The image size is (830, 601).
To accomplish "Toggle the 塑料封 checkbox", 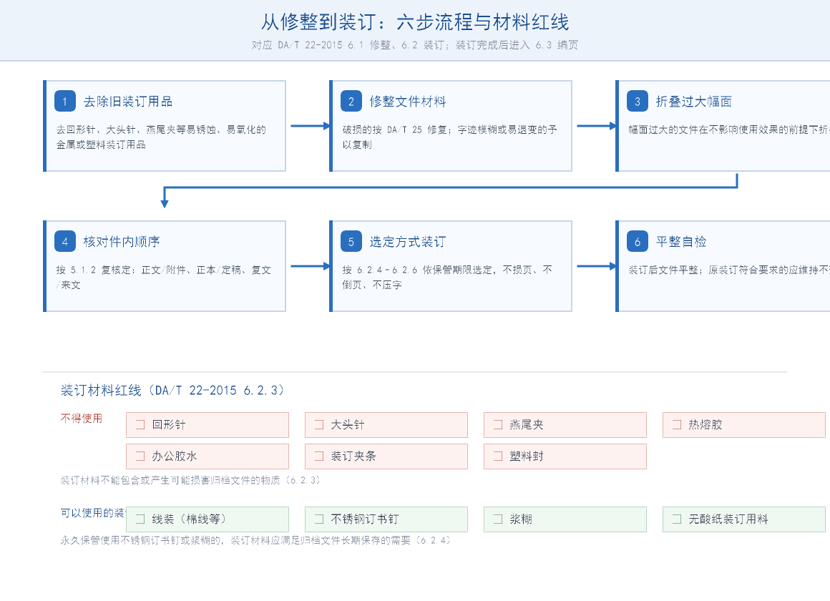I will point(498,456).
